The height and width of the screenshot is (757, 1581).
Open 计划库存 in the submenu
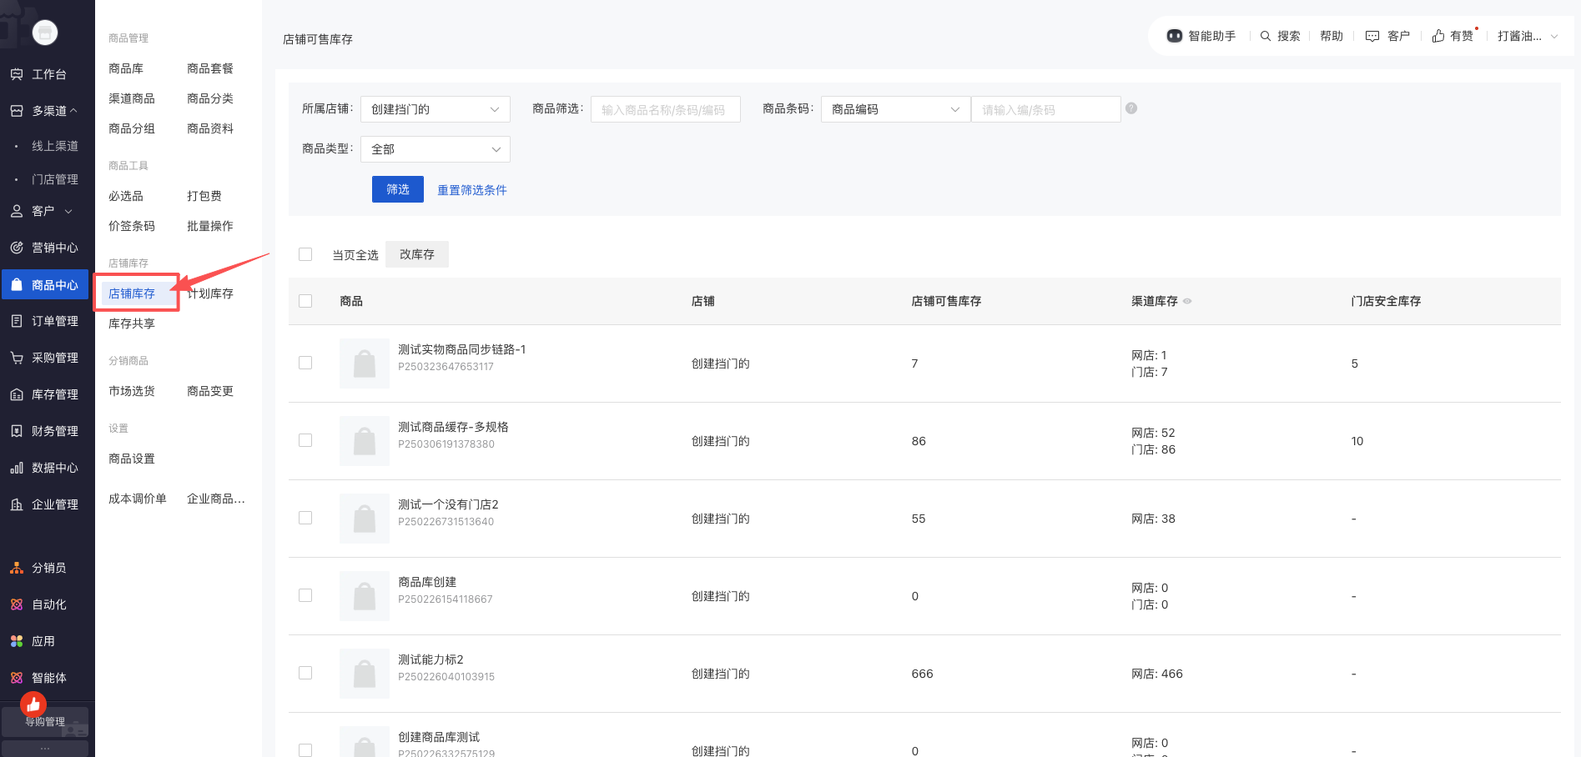(211, 293)
